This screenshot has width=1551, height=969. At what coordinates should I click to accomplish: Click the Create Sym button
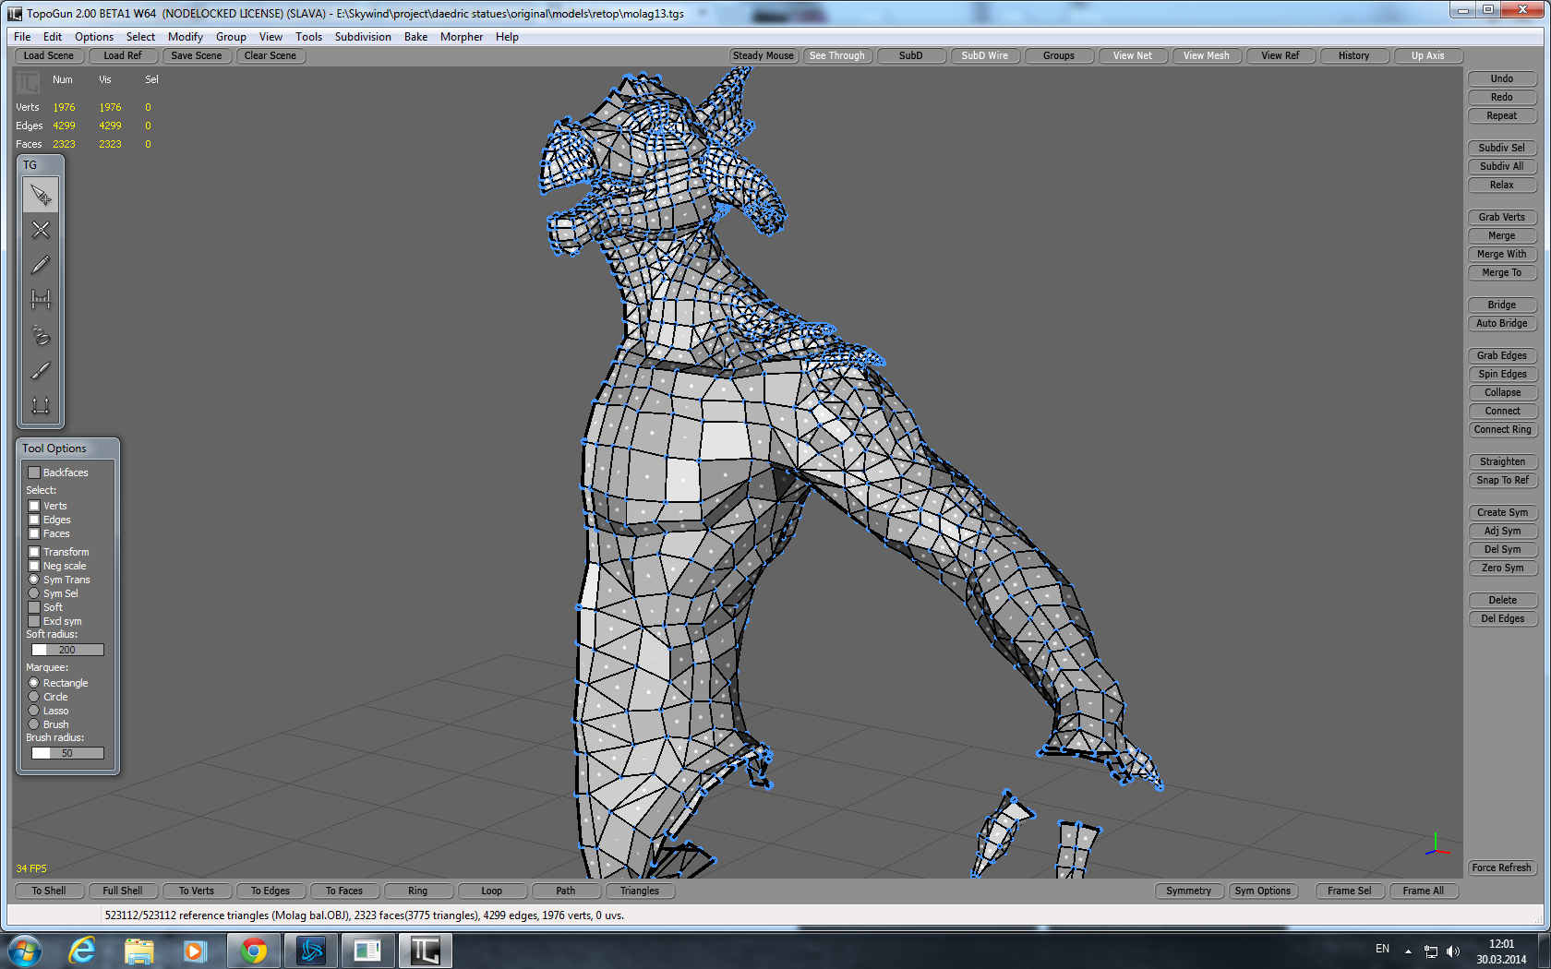(x=1502, y=512)
